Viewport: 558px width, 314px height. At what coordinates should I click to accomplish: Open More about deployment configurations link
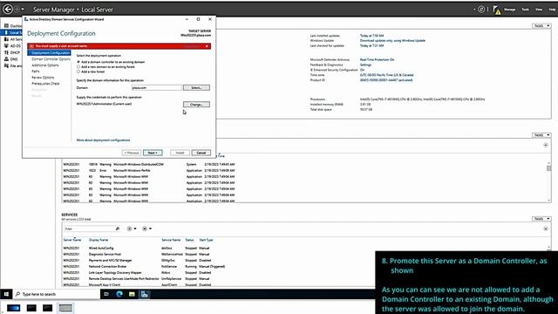coord(103,140)
